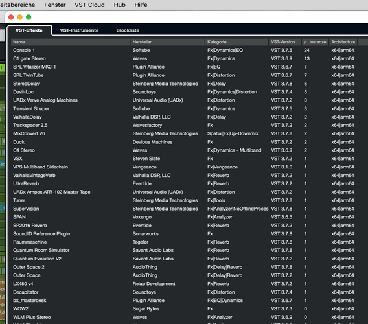Select the SuperVision plugin row
The image size is (368, 324).
184,209
